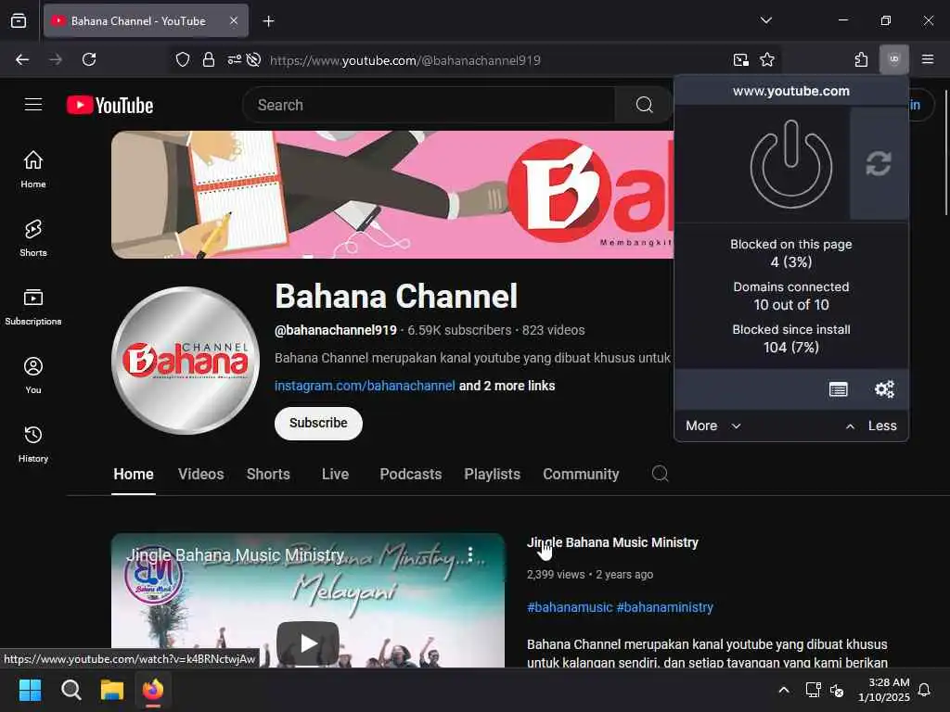Toggle uBlock Origin power button for youtube.com
The image size is (950, 712).
coord(790,164)
